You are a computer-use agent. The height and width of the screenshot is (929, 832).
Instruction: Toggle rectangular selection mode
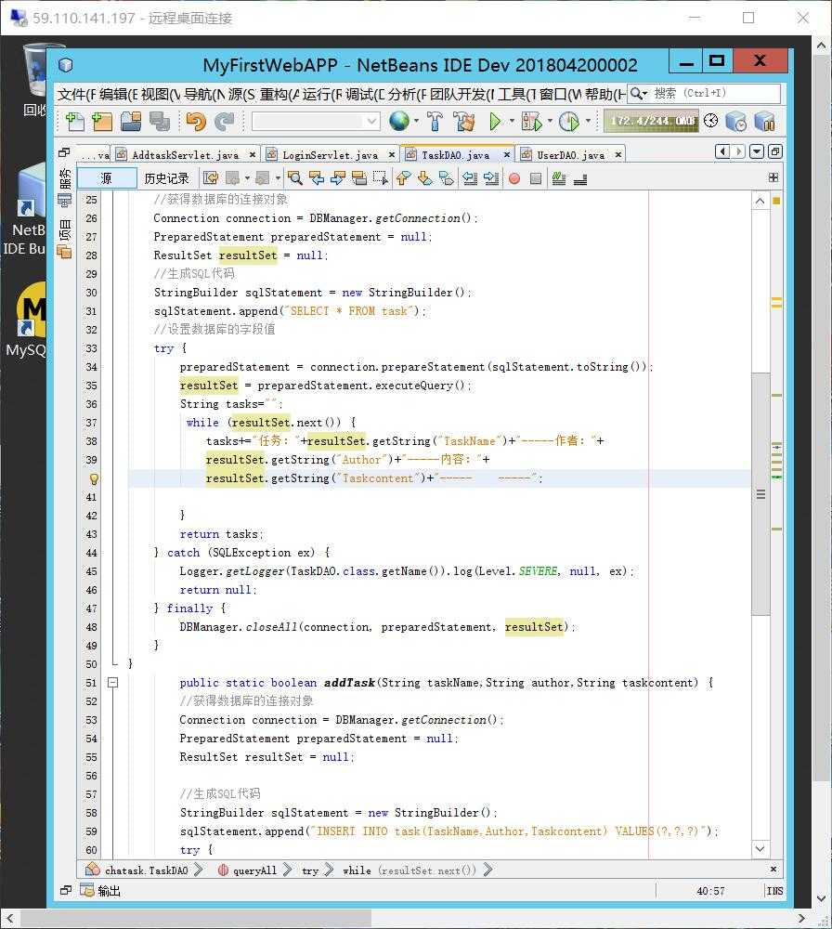click(x=380, y=177)
